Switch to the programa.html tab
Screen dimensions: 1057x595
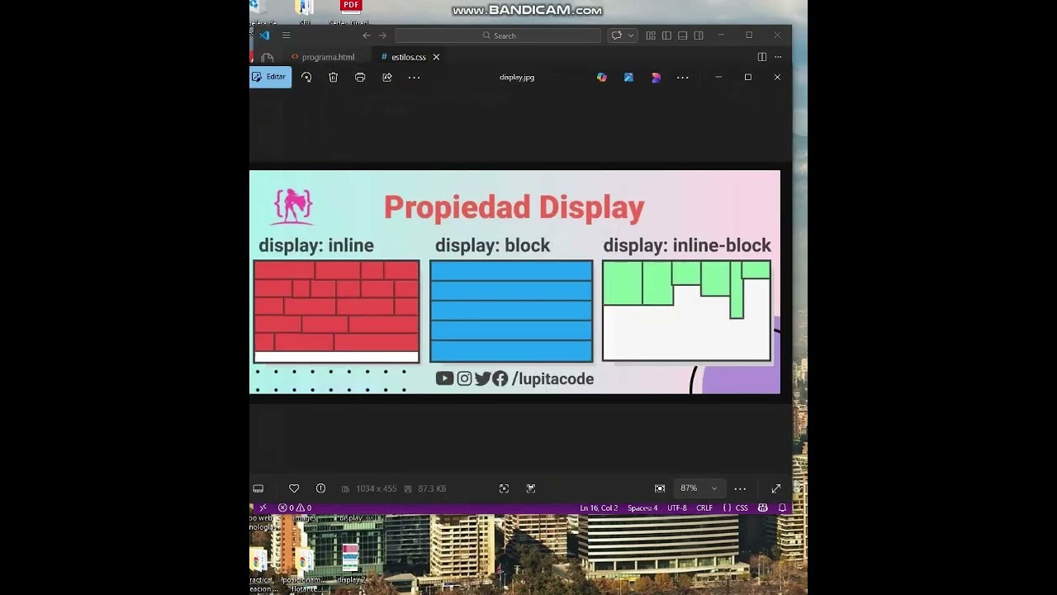pos(323,57)
